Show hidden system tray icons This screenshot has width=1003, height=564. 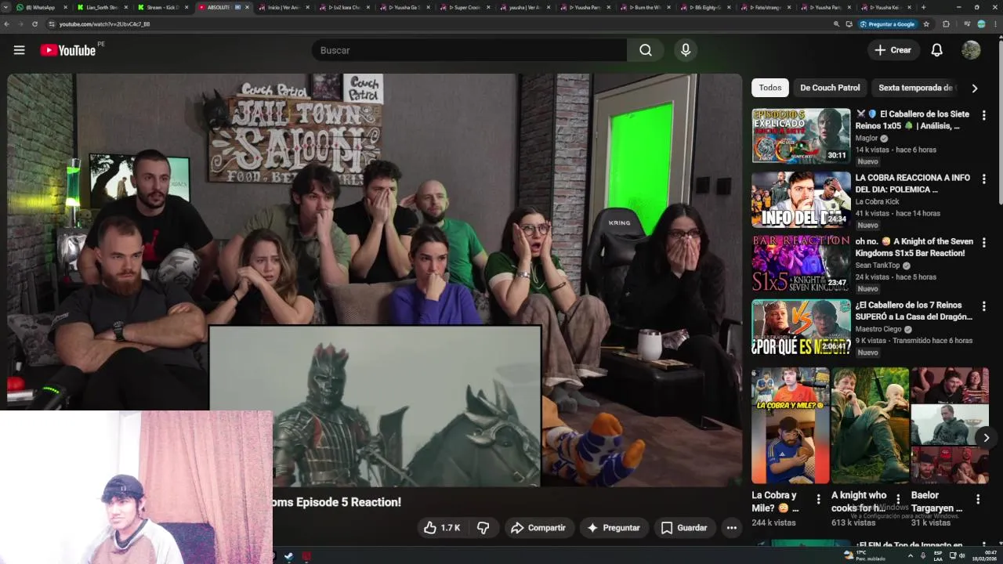point(911,556)
